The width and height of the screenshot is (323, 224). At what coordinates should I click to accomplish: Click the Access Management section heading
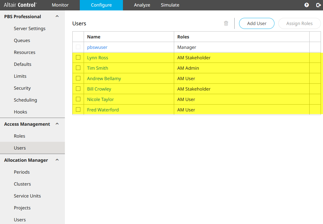pos(27,124)
